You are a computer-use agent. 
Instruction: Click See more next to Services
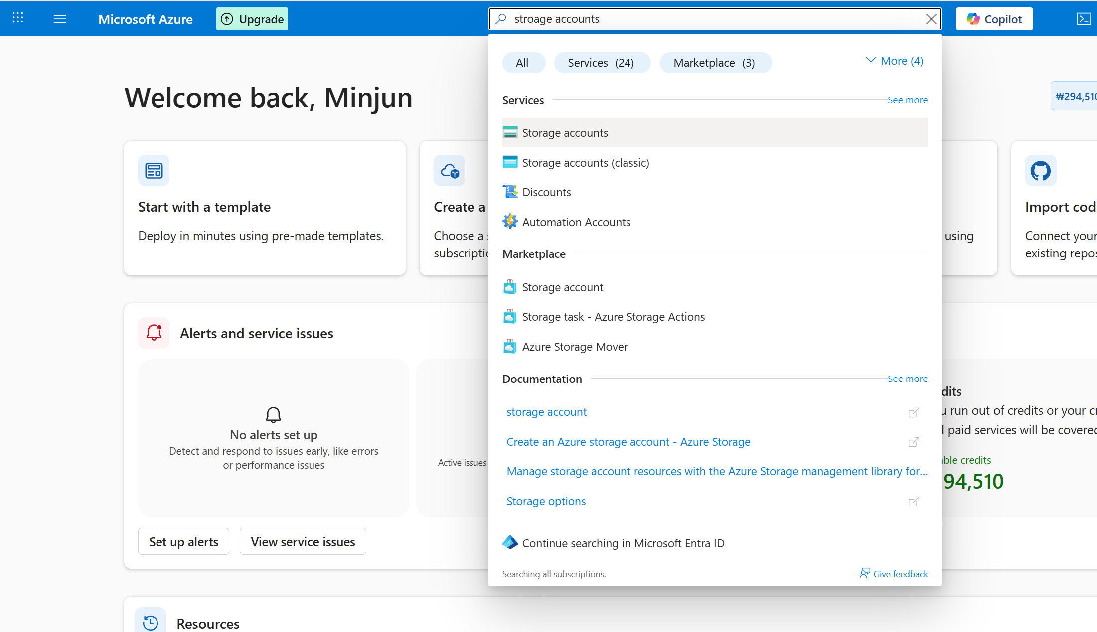907,100
